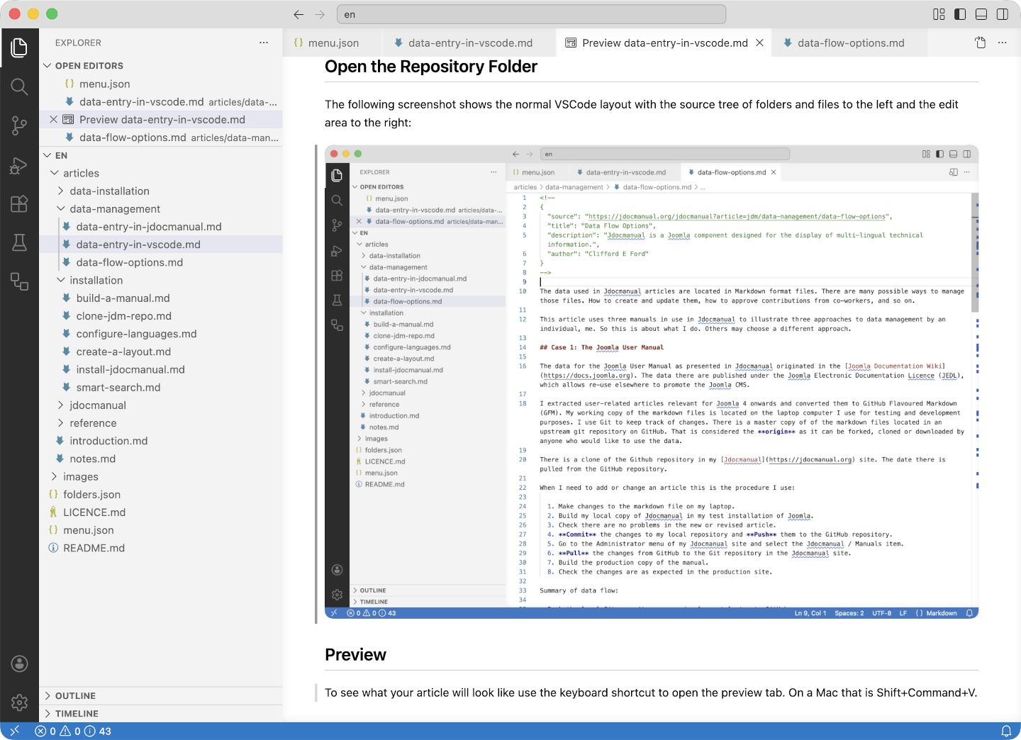This screenshot has width=1021, height=740.
Task: Show source for the preview
Action: pyautogui.click(x=981, y=43)
